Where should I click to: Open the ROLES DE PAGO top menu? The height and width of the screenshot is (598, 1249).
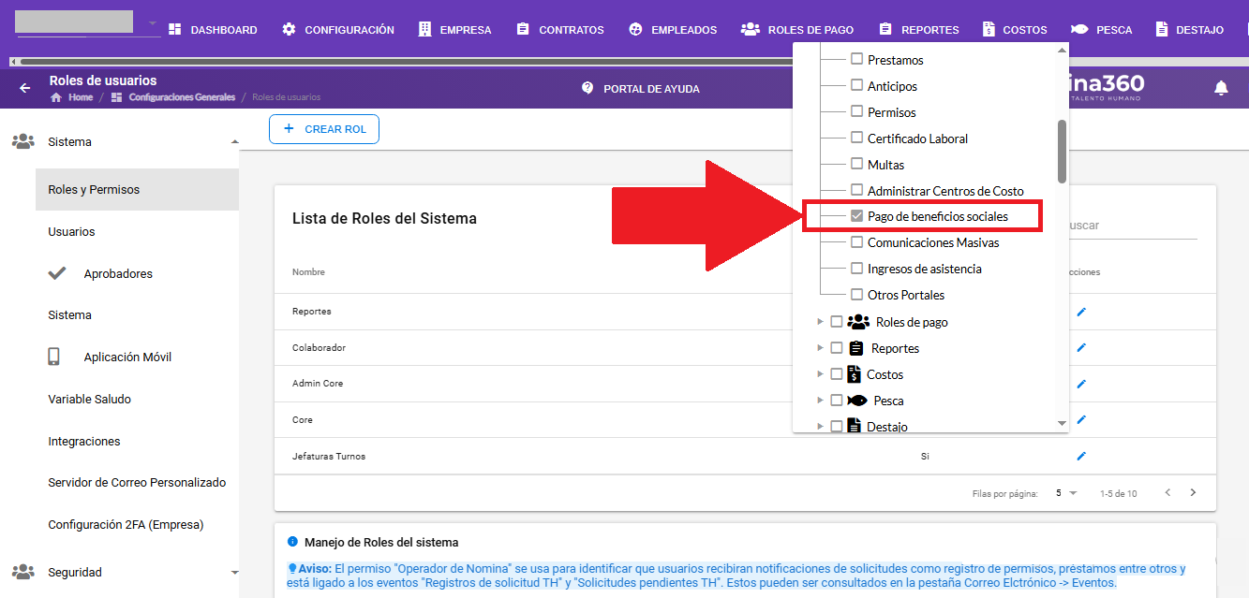click(x=797, y=29)
